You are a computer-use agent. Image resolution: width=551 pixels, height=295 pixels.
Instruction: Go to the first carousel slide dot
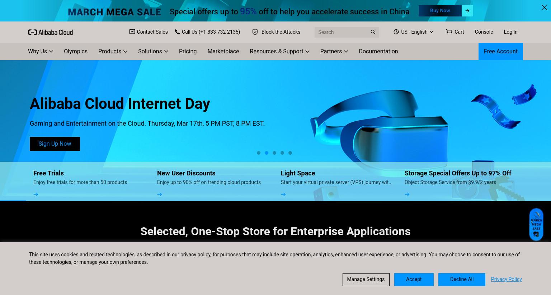259,153
